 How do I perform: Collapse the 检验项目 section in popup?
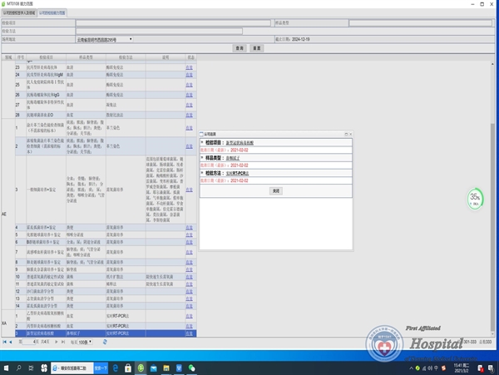(x=202, y=142)
